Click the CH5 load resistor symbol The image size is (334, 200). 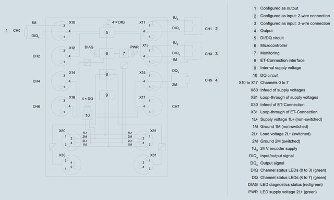[187, 80]
